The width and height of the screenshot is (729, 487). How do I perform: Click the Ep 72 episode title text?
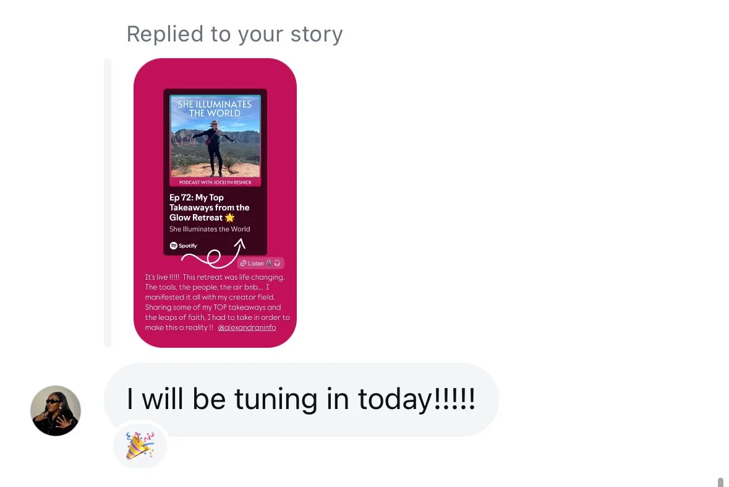tap(209, 207)
